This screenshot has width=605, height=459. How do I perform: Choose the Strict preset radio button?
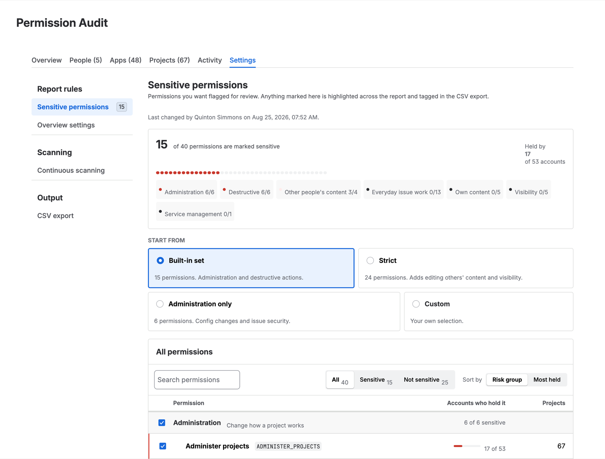(x=370, y=261)
